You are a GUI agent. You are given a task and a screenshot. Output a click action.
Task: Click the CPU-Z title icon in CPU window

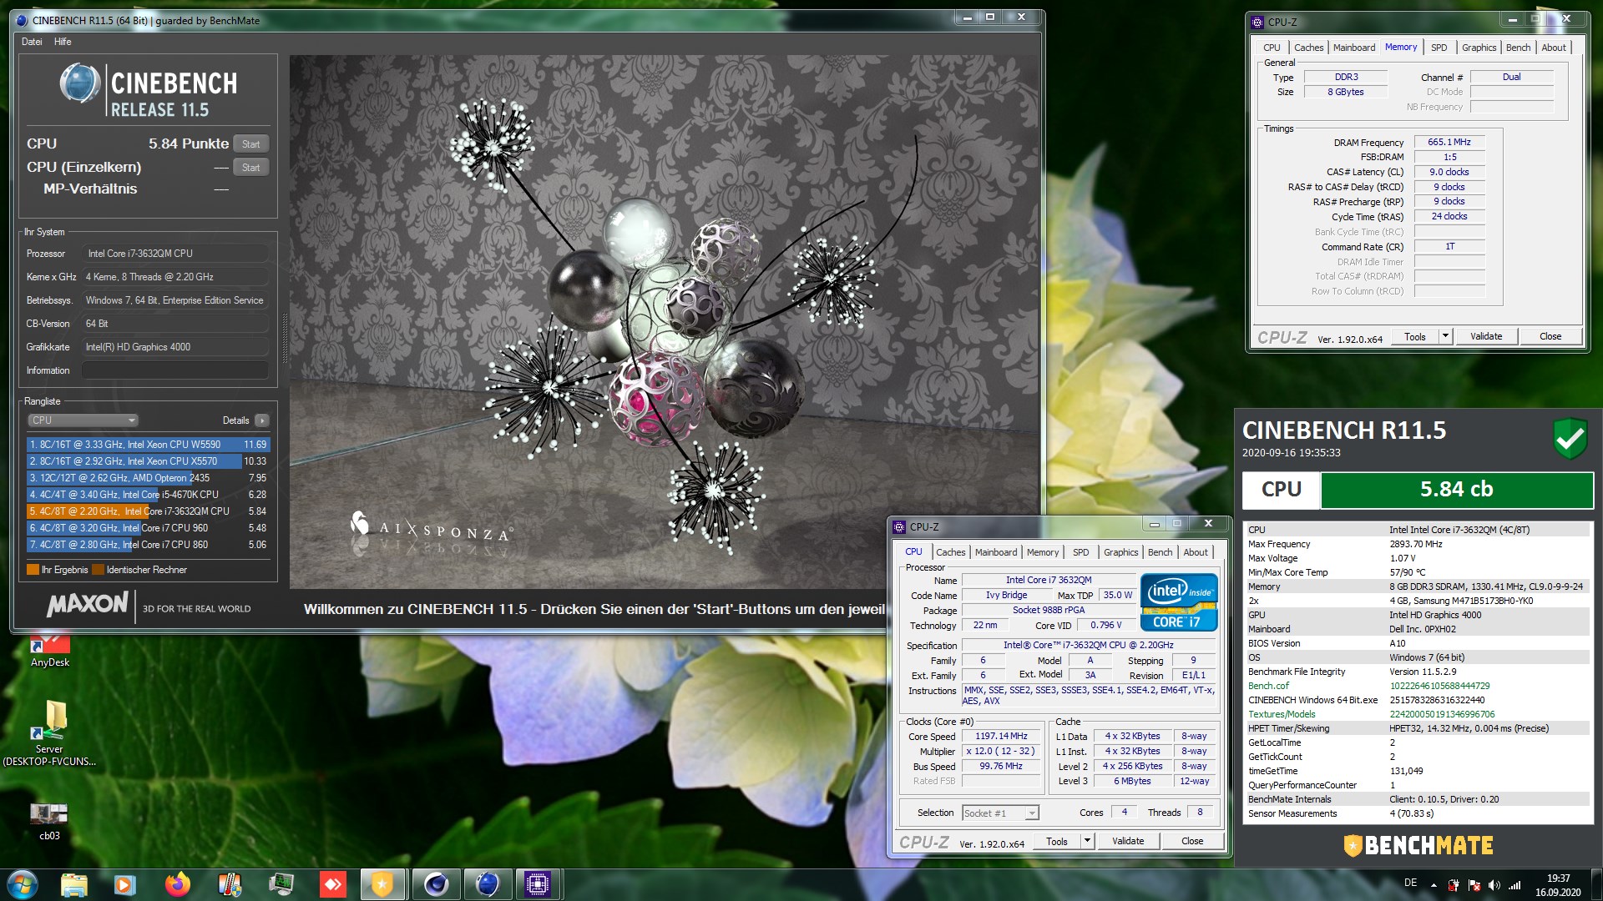pos(899,527)
